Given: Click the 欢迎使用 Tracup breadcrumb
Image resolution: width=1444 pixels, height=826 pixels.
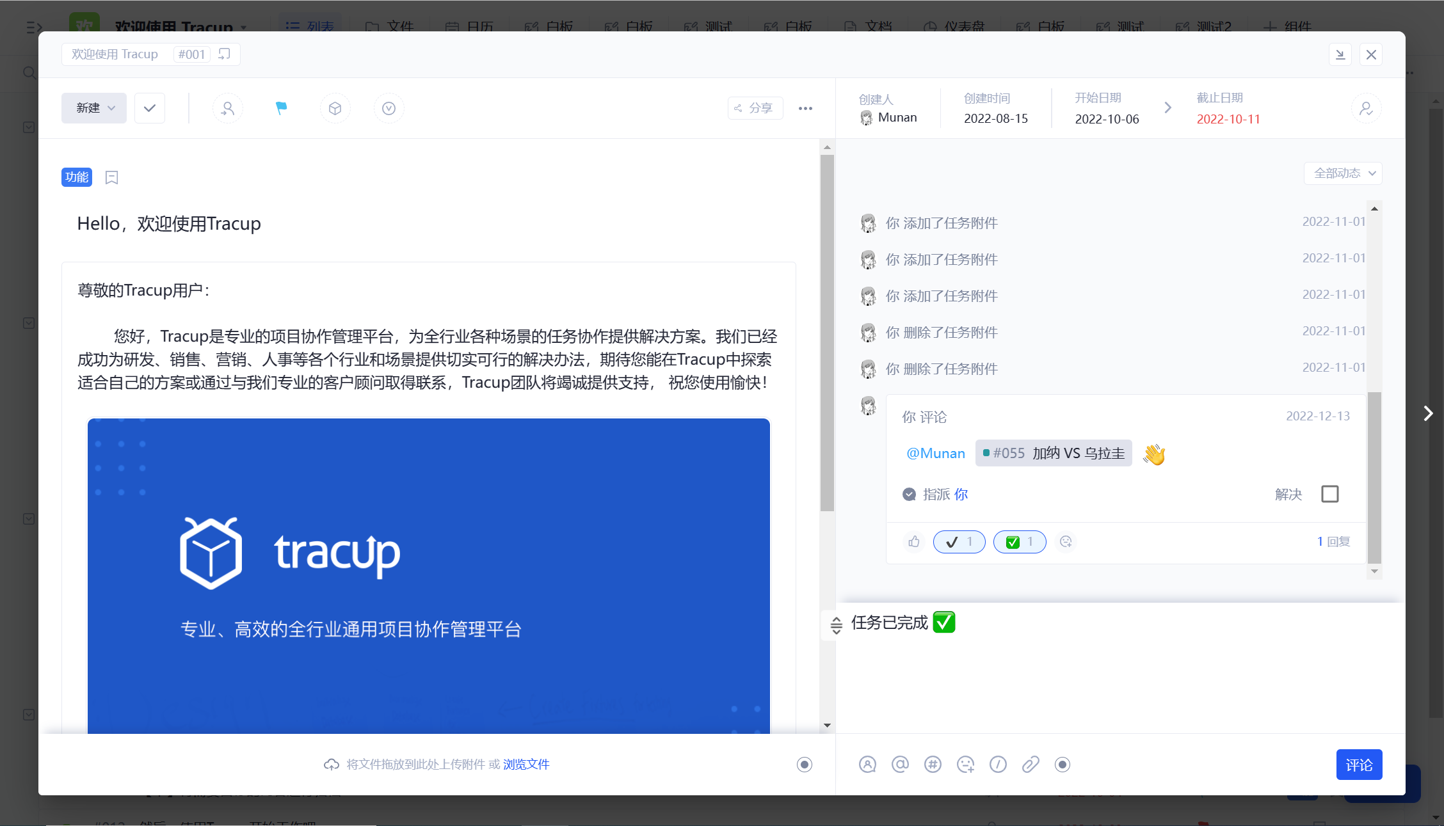Looking at the screenshot, I should point(115,54).
